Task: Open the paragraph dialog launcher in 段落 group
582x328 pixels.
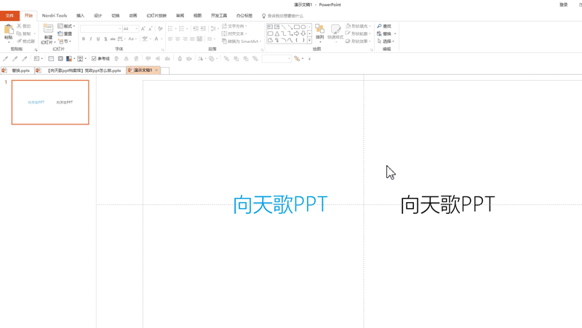Action: coord(262,49)
